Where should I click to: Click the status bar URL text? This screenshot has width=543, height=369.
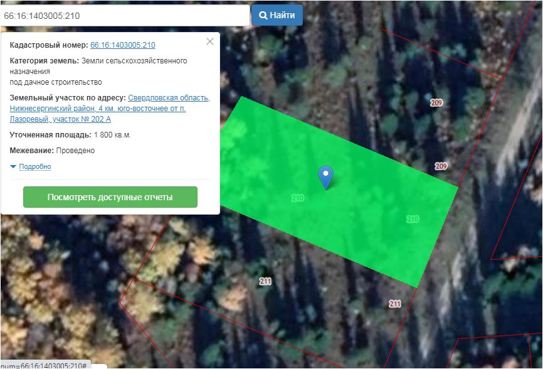[x=45, y=365]
